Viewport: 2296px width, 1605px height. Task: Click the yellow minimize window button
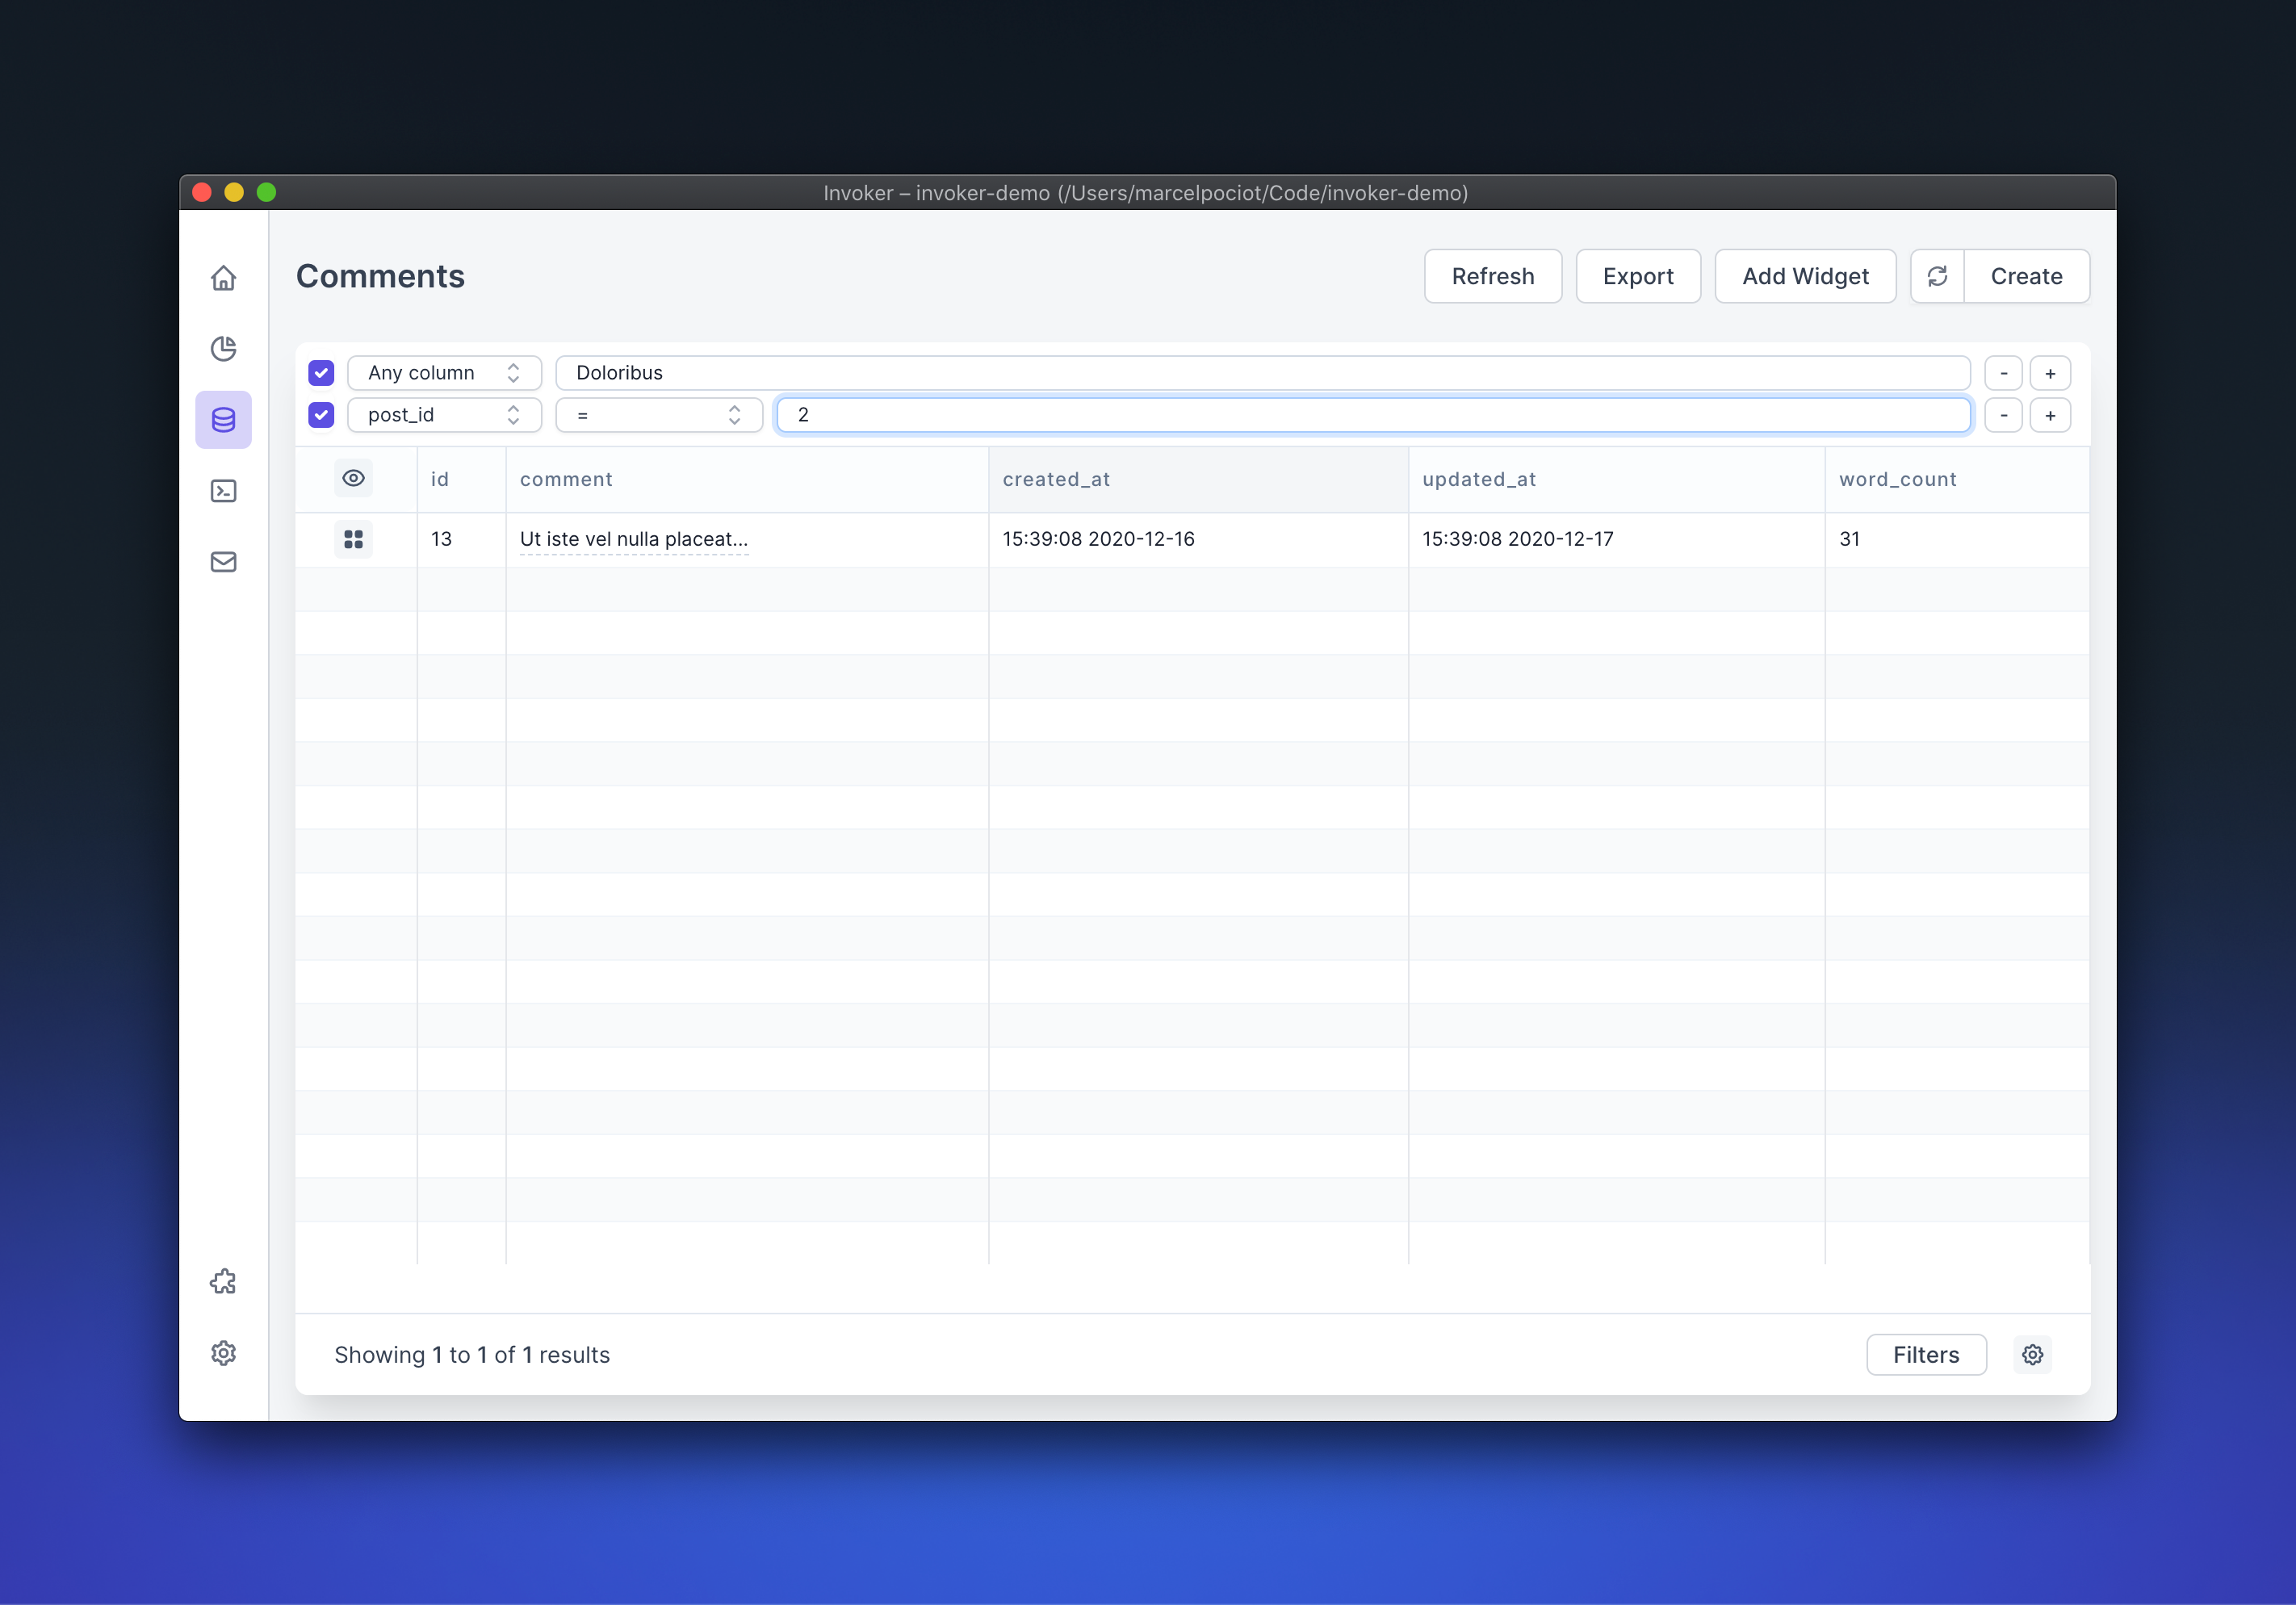tap(234, 192)
